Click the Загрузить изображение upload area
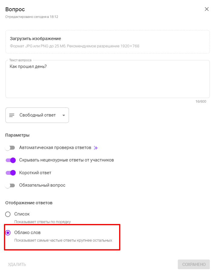215x275 pixels. [107, 42]
